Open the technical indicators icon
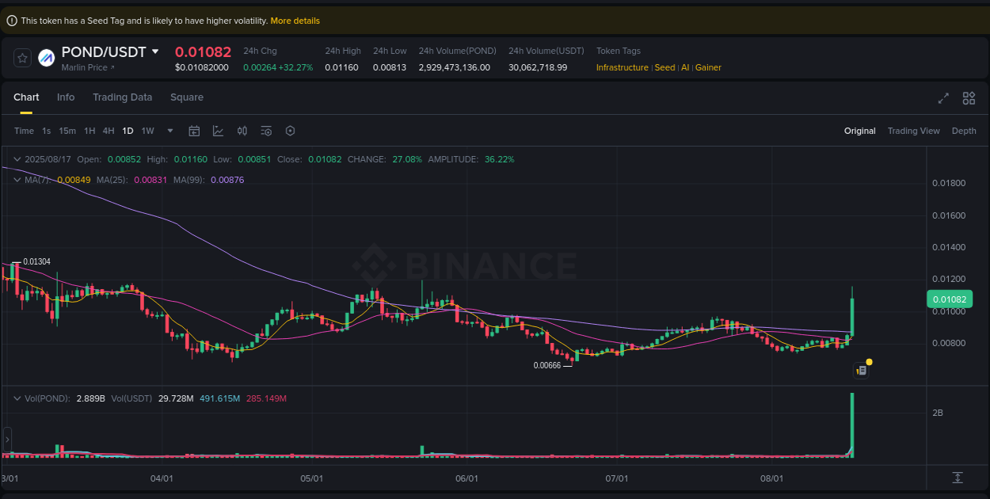Viewport: 990px width, 499px height. tap(219, 131)
